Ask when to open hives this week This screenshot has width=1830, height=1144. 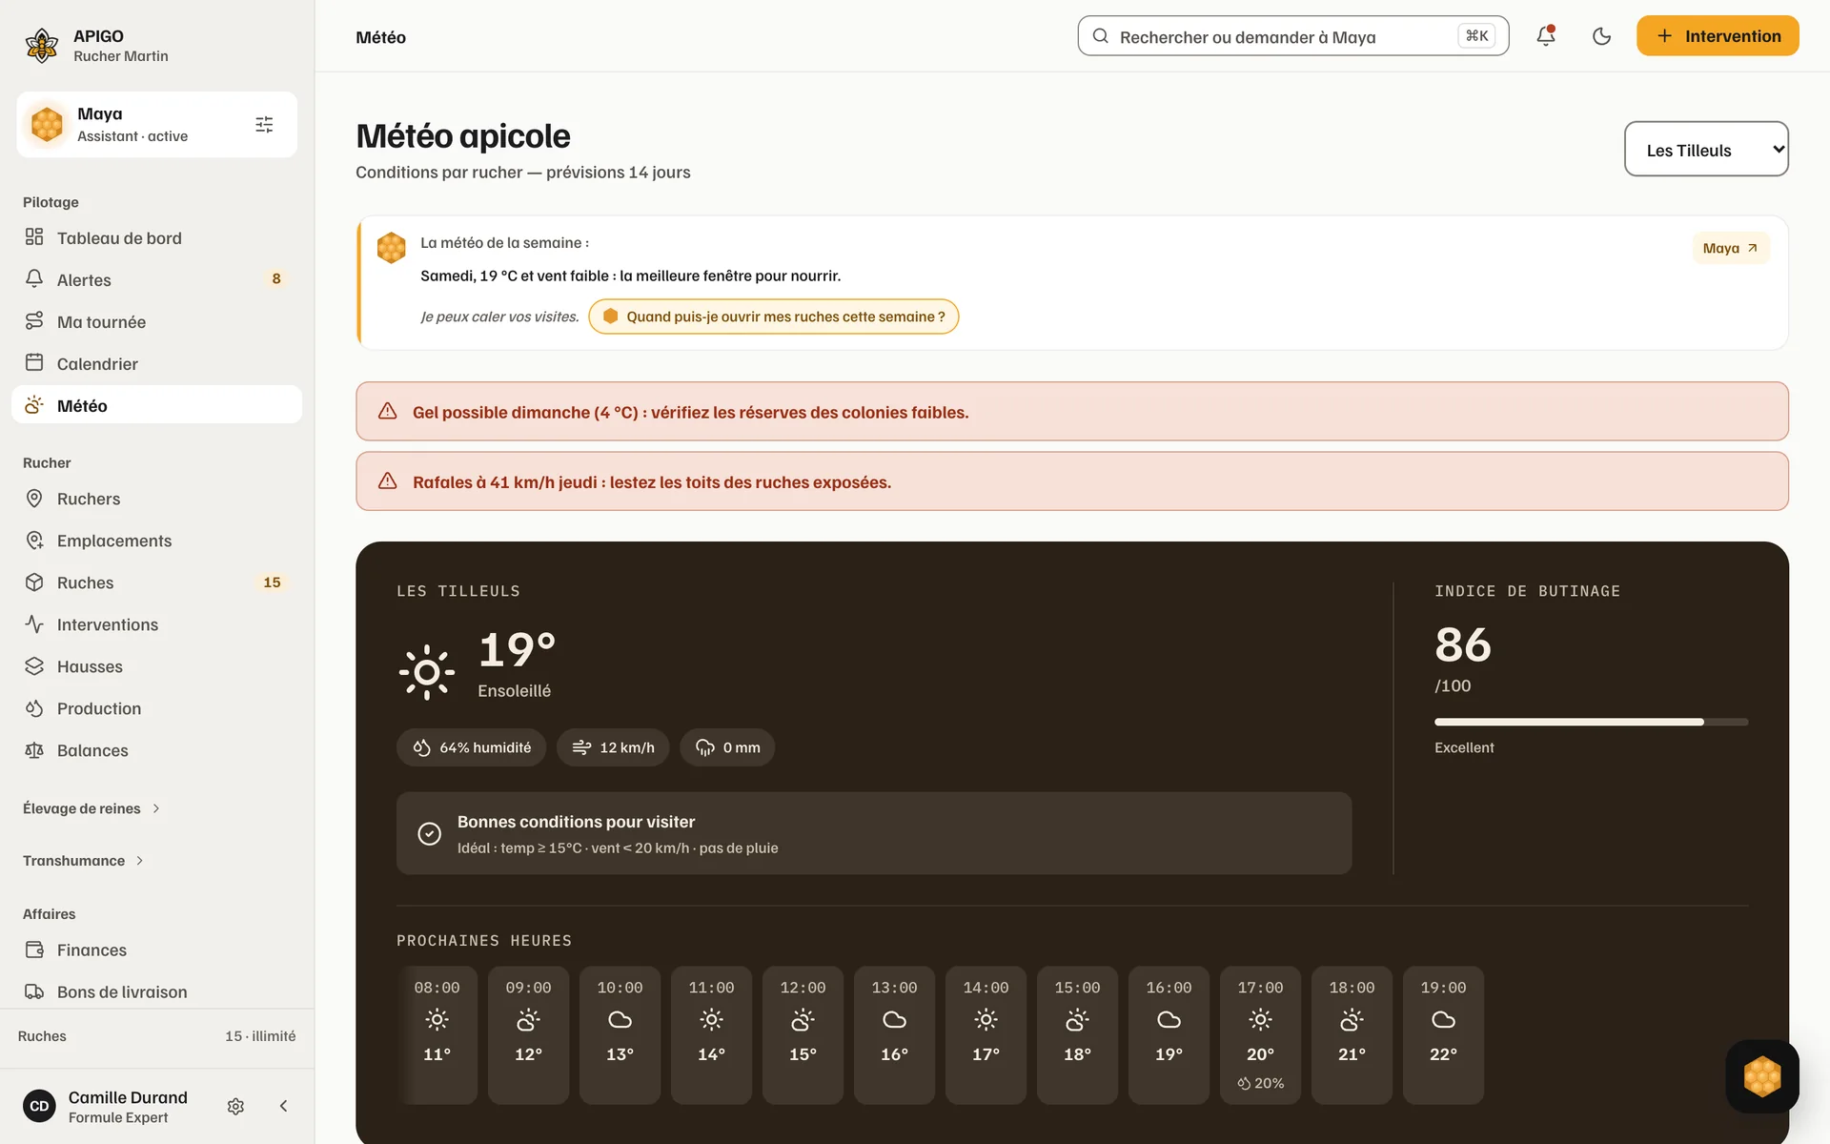(x=773, y=317)
